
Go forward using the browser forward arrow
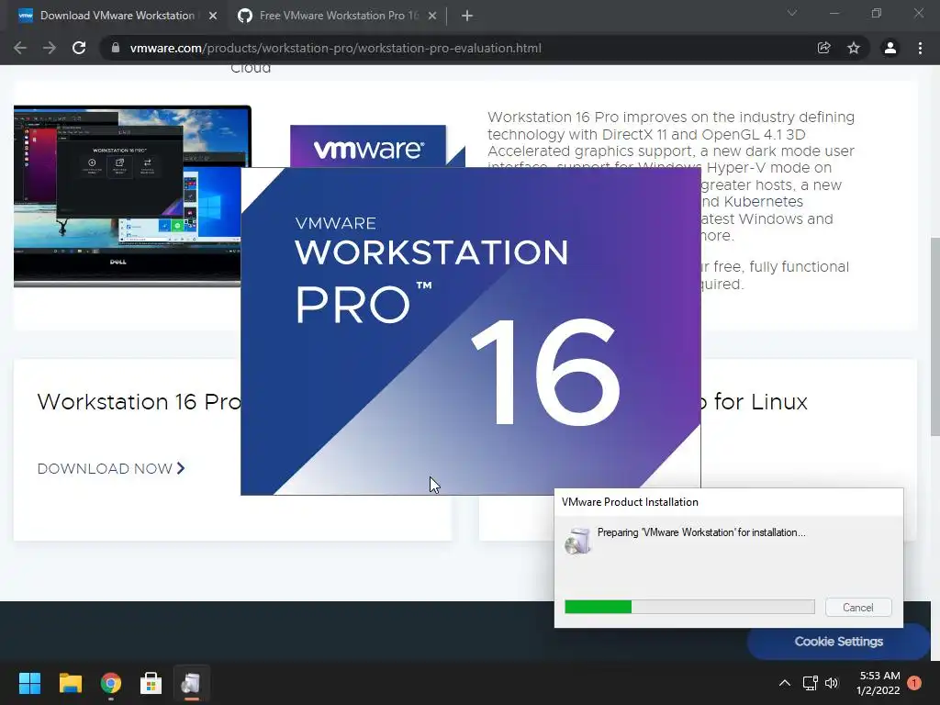[x=50, y=48]
